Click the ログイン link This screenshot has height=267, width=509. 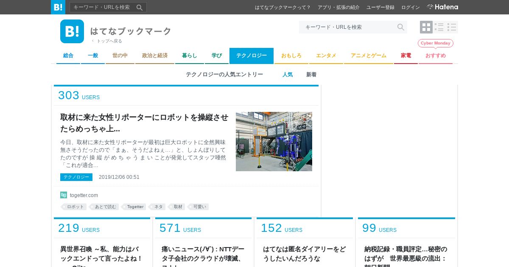[x=411, y=7]
